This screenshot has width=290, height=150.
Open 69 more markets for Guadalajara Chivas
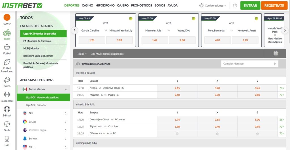pyautogui.click(x=282, y=120)
